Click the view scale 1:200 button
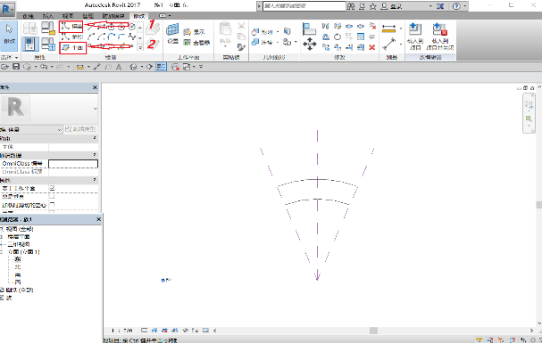The width and height of the screenshot is (542, 343). [122, 331]
